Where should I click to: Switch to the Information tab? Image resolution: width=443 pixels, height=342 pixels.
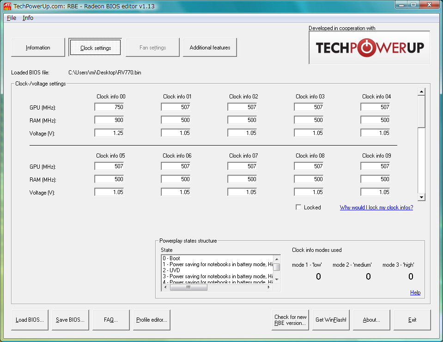[x=38, y=48]
